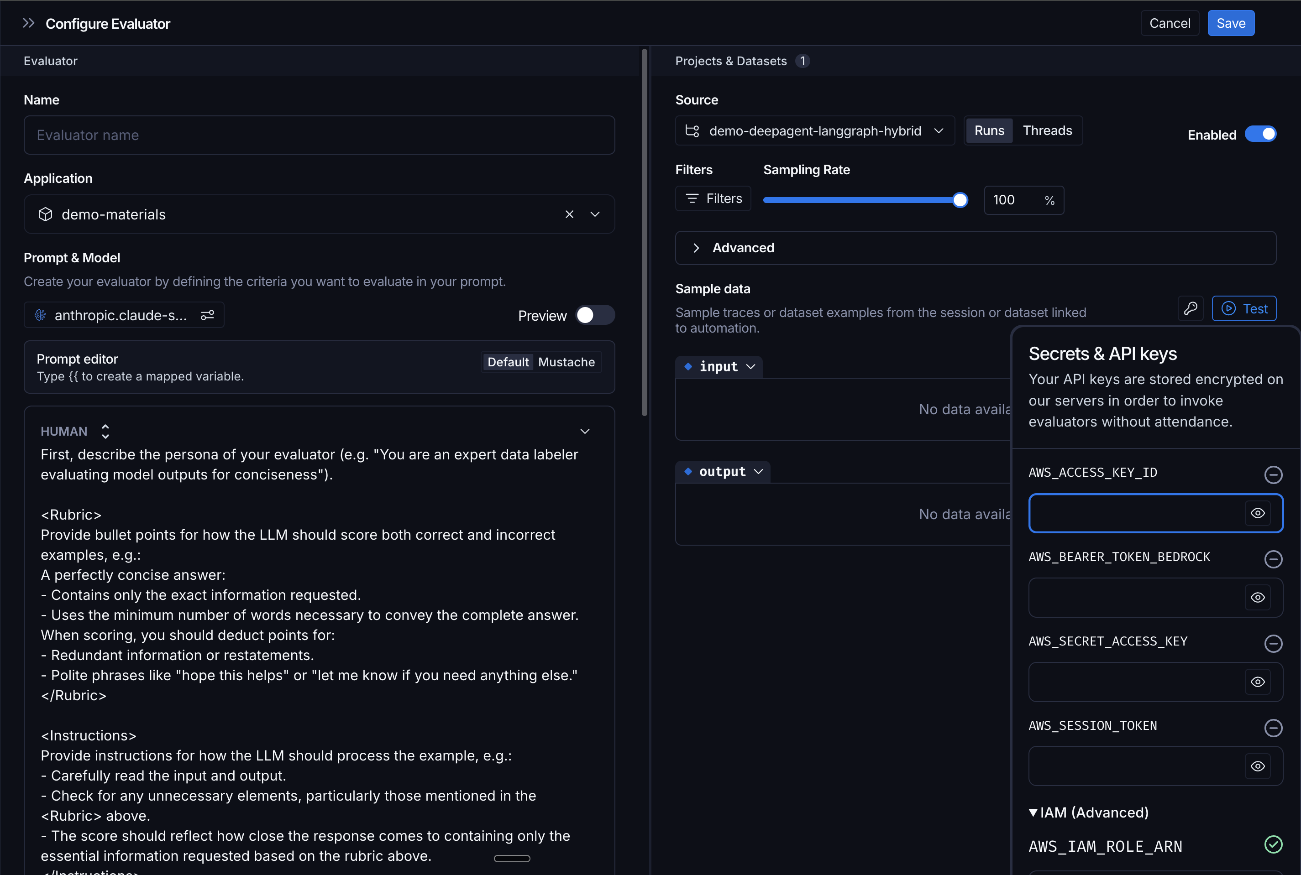Collapse the IAM (Advanced) section

(x=1089, y=812)
